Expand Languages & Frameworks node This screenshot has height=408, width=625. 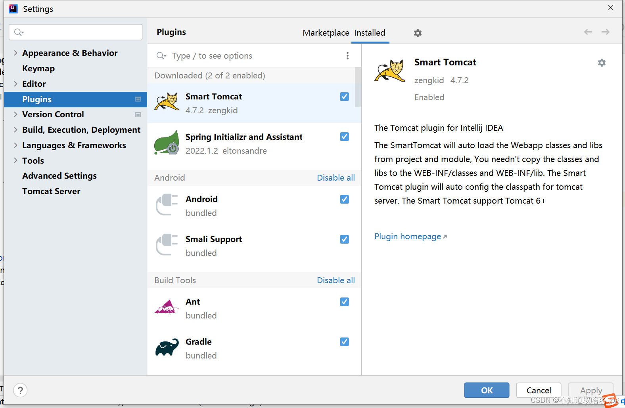(x=15, y=145)
